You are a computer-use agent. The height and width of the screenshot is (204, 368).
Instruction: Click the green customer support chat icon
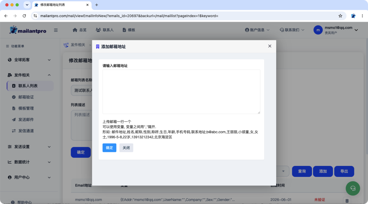(x=353, y=188)
